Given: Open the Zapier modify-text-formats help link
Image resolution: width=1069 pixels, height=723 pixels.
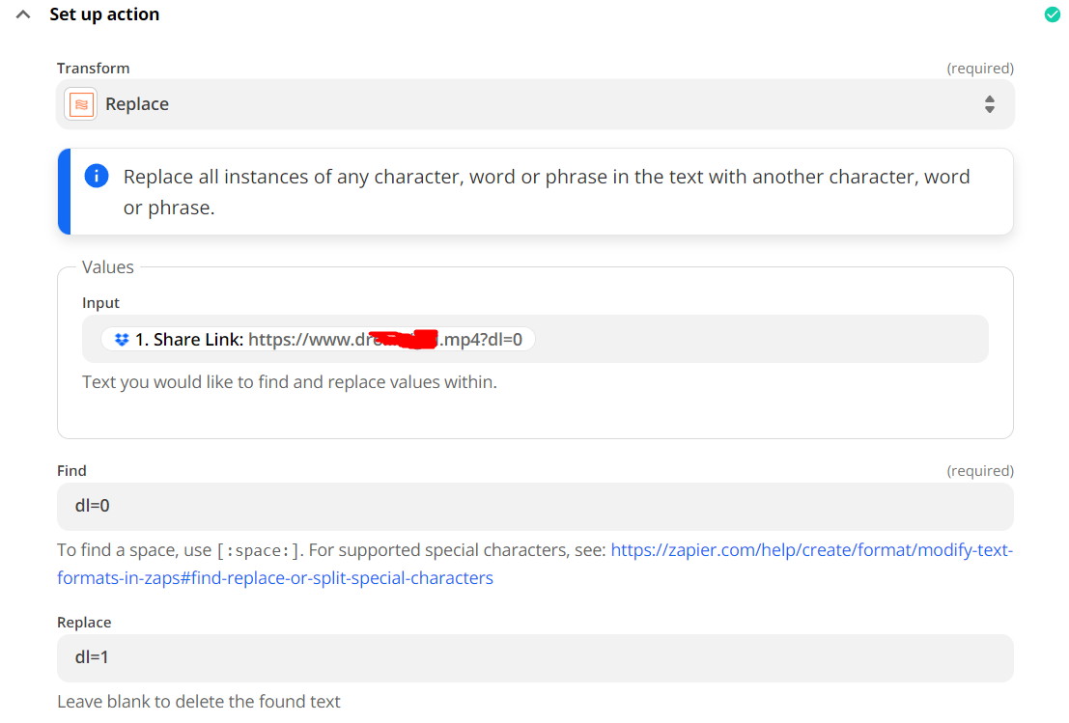Looking at the screenshot, I should click(811, 550).
